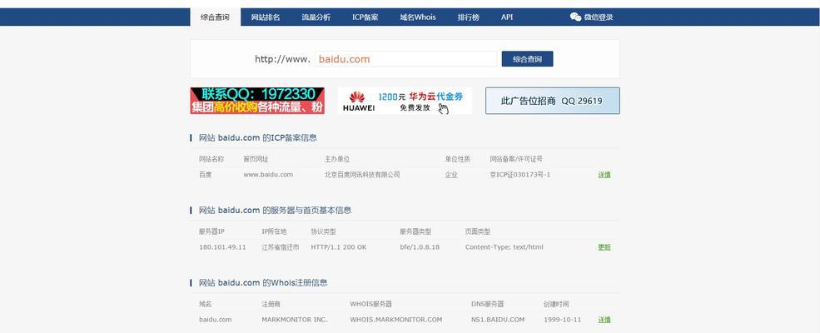
Task: Click www.baidu.com homepage URL
Action: tap(268, 175)
